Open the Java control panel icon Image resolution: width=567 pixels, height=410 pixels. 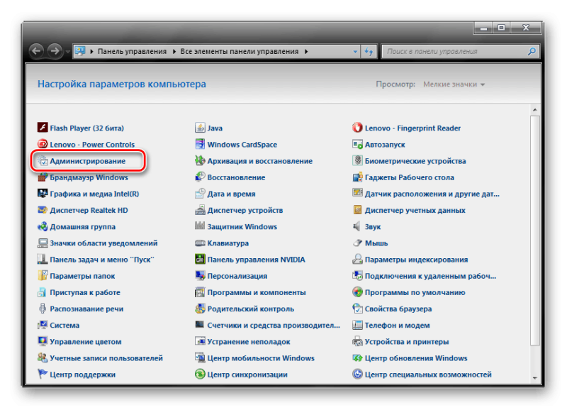point(201,128)
